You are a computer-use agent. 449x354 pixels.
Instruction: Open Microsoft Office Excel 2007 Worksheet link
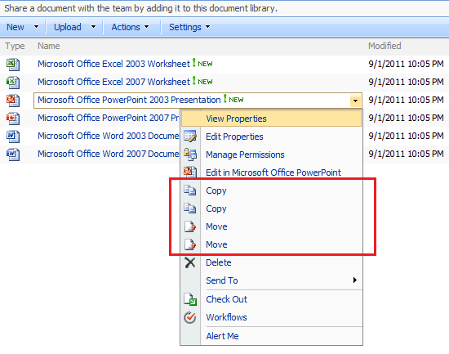[x=113, y=82]
